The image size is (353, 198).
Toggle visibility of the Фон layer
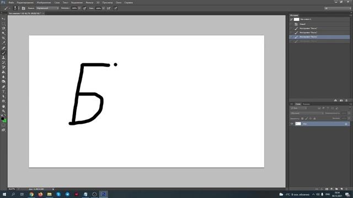click(292, 124)
